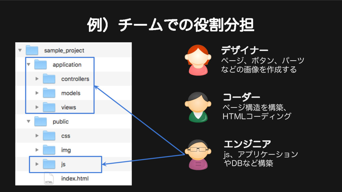Collapse the sample_project disclosure triangle

pos(20,50)
